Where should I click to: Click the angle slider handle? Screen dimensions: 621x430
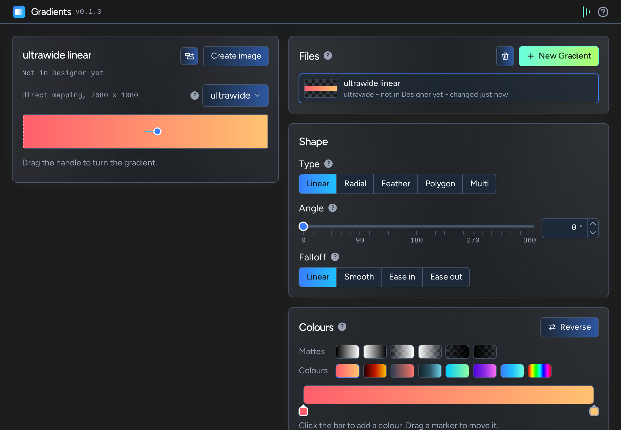coord(303,226)
